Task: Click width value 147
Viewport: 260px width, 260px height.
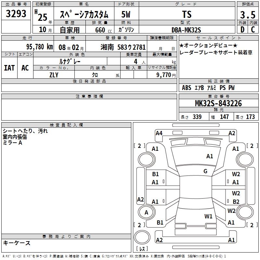Action: (224, 117)
